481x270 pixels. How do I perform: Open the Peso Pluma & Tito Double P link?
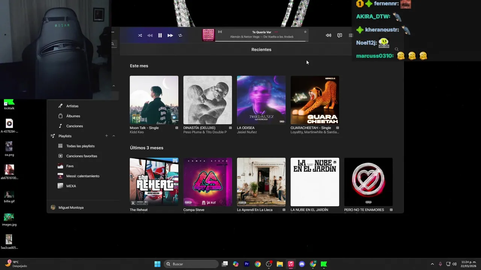point(205,132)
